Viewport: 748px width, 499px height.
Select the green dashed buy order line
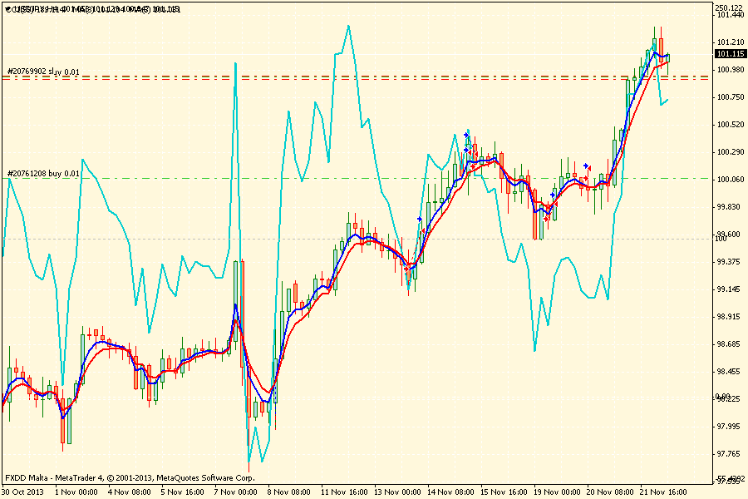pyautogui.click(x=374, y=178)
